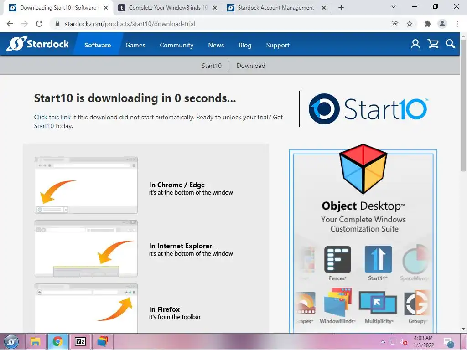Click the Download sub-navigation link
Image resolution: width=467 pixels, height=350 pixels.
tap(251, 66)
